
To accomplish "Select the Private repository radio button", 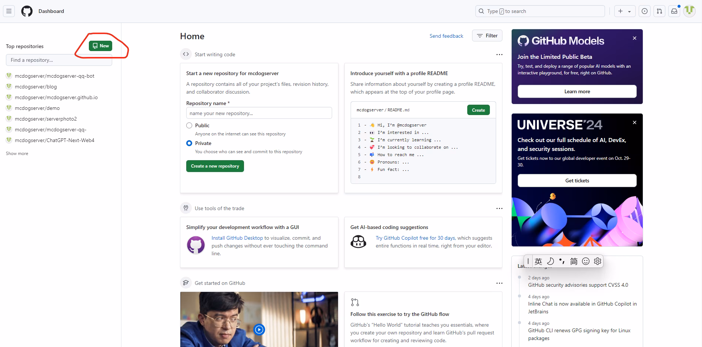I will [189, 143].
